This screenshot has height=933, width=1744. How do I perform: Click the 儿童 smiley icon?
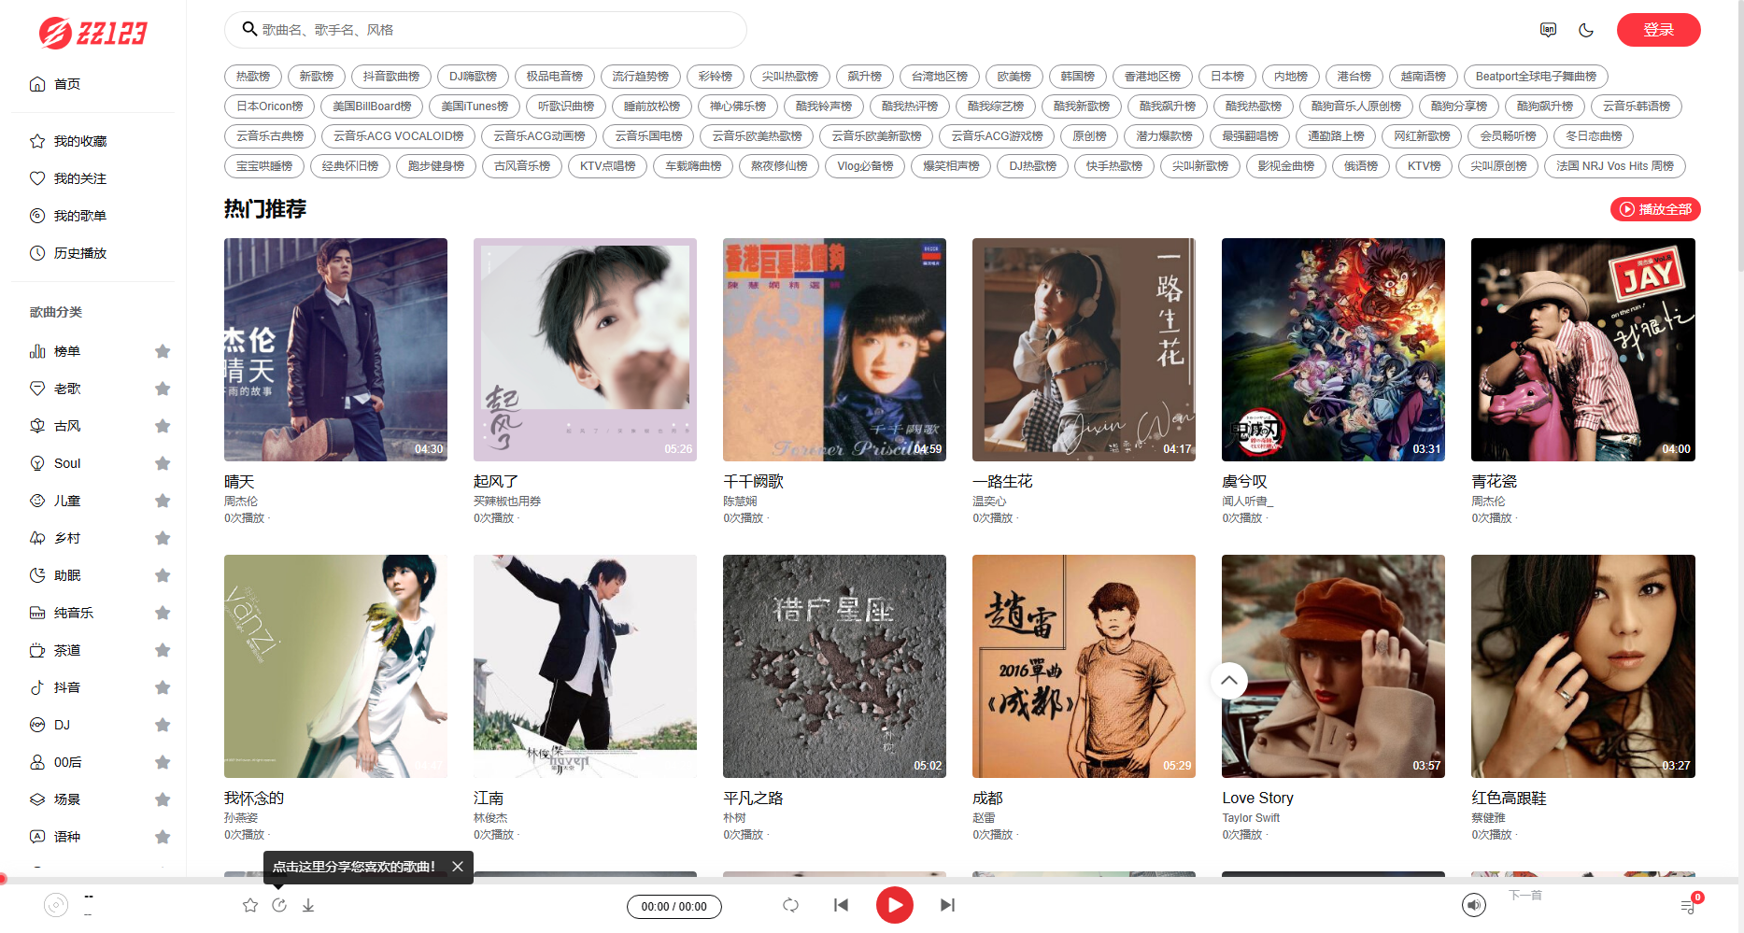point(37,501)
